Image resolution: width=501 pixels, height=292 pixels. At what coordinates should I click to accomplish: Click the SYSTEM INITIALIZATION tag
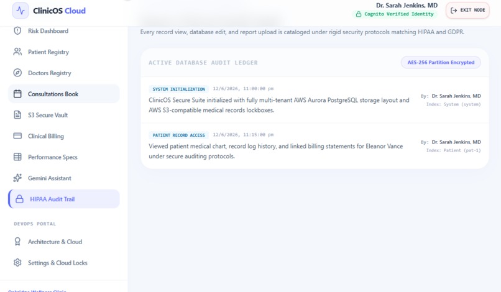tap(178, 89)
